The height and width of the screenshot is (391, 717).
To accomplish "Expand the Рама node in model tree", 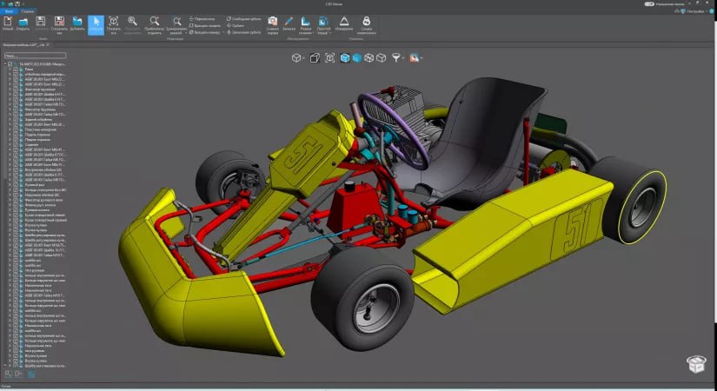I will pyautogui.click(x=9, y=70).
